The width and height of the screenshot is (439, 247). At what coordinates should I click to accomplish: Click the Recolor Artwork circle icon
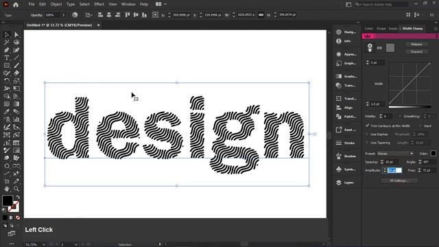pyautogui.click(x=75, y=15)
